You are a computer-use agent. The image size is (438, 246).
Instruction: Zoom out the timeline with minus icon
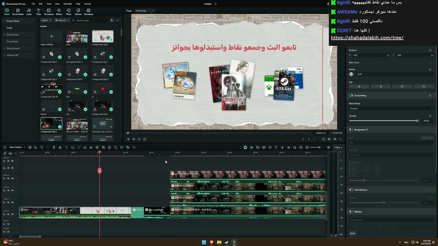pyautogui.click(x=307, y=147)
